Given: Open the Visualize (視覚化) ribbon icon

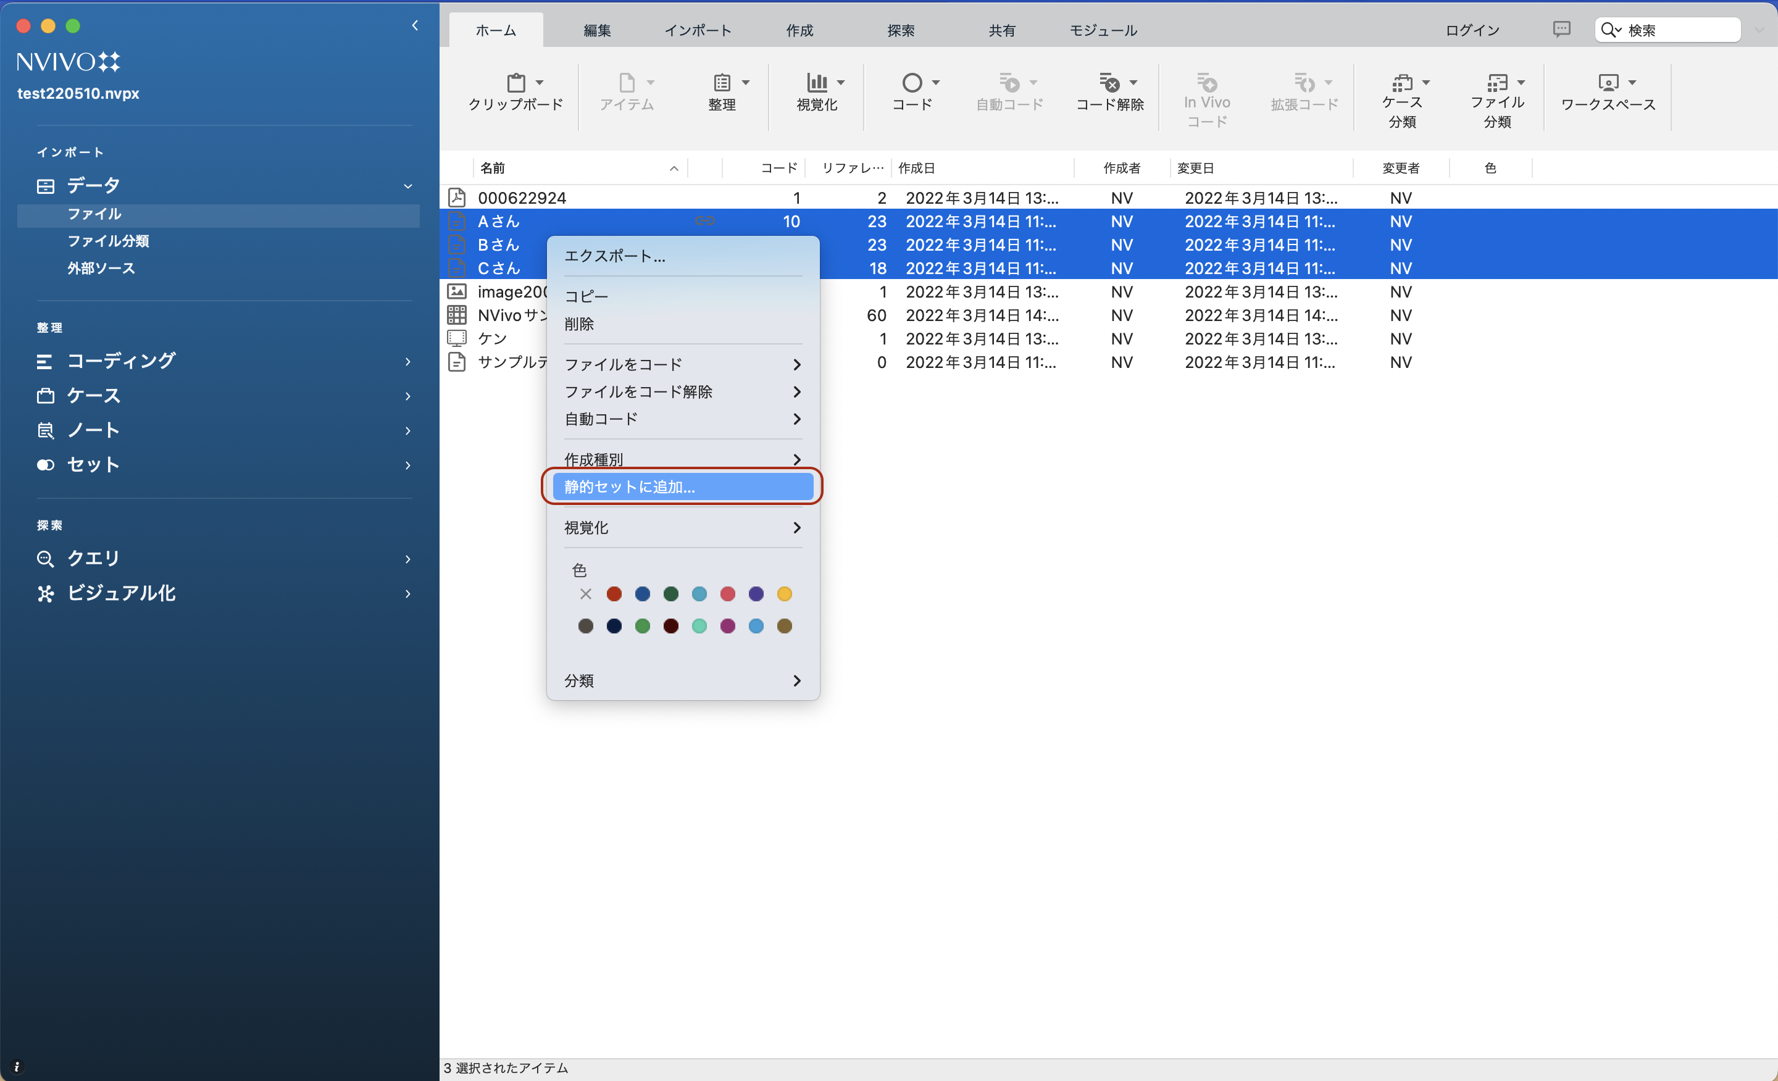Looking at the screenshot, I should 817,83.
